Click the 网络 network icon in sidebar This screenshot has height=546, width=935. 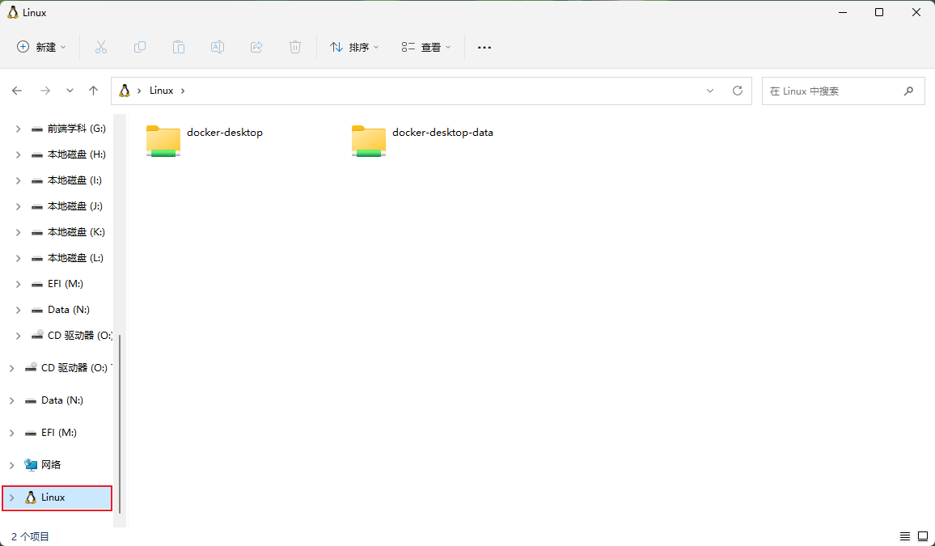point(31,465)
